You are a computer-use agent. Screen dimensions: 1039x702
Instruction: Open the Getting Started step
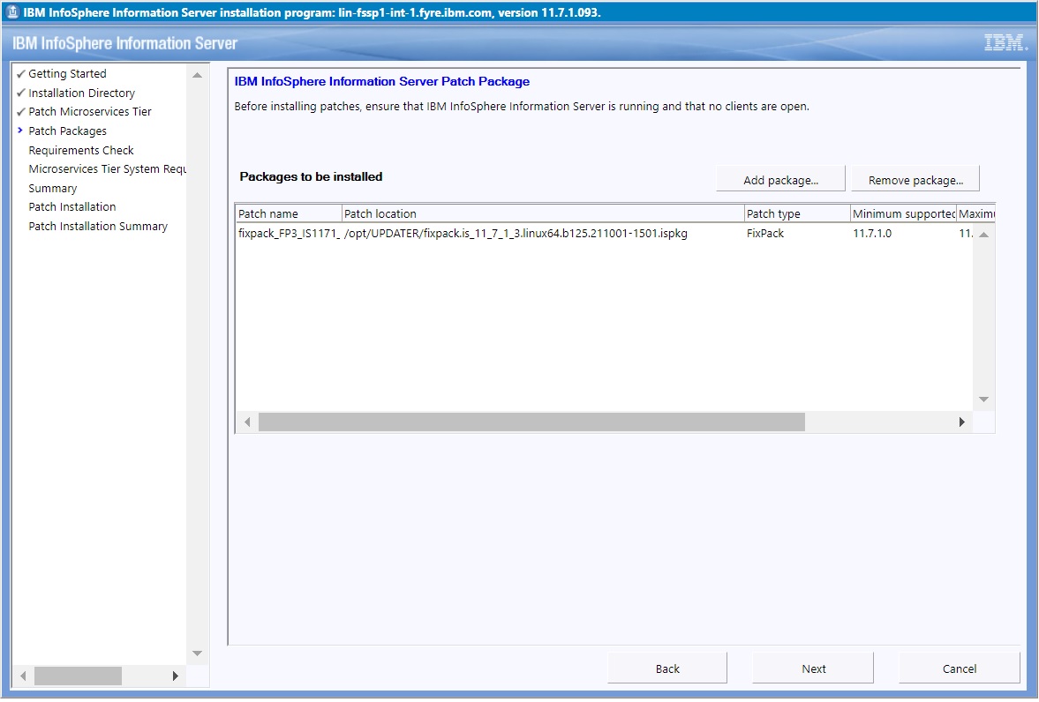click(67, 73)
